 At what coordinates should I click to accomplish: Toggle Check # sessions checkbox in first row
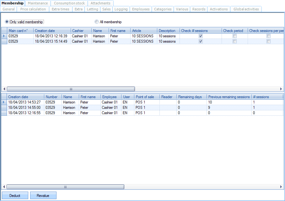point(201,36)
